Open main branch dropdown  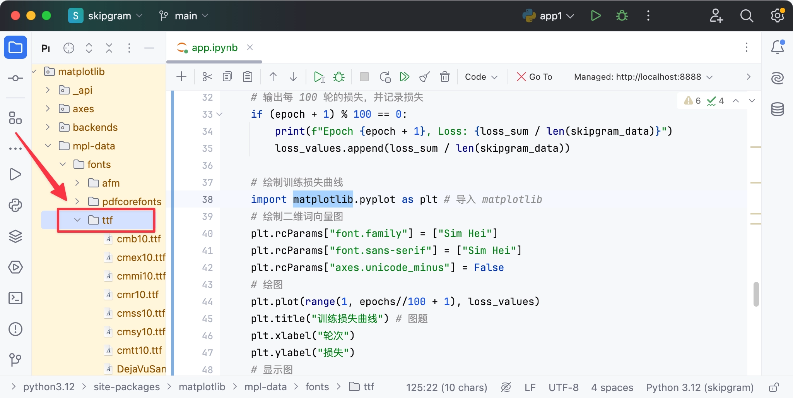click(x=184, y=15)
